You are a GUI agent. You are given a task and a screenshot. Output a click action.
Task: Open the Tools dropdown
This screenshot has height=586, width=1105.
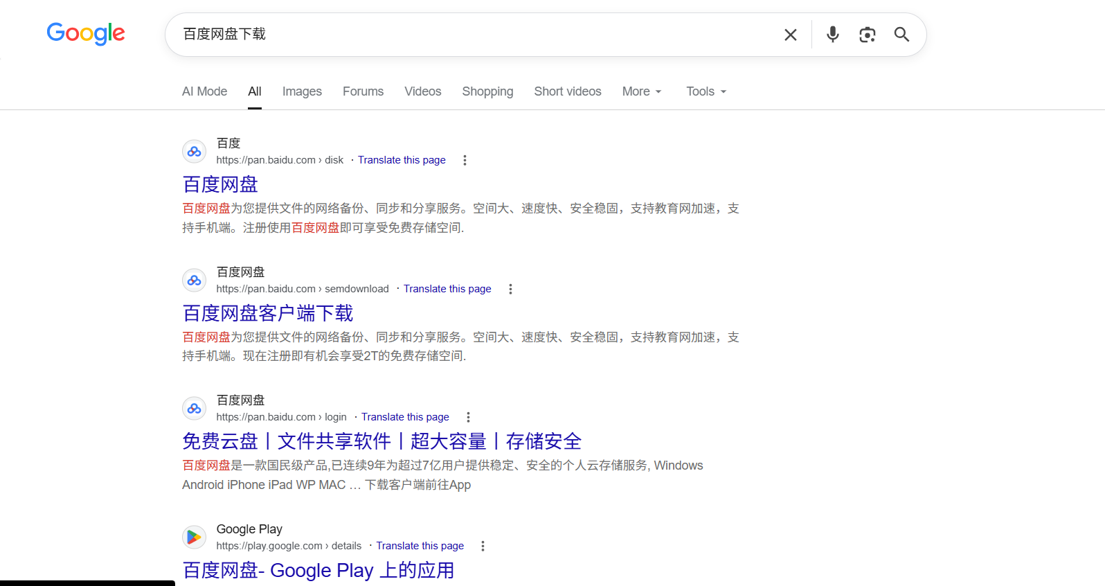(x=706, y=91)
